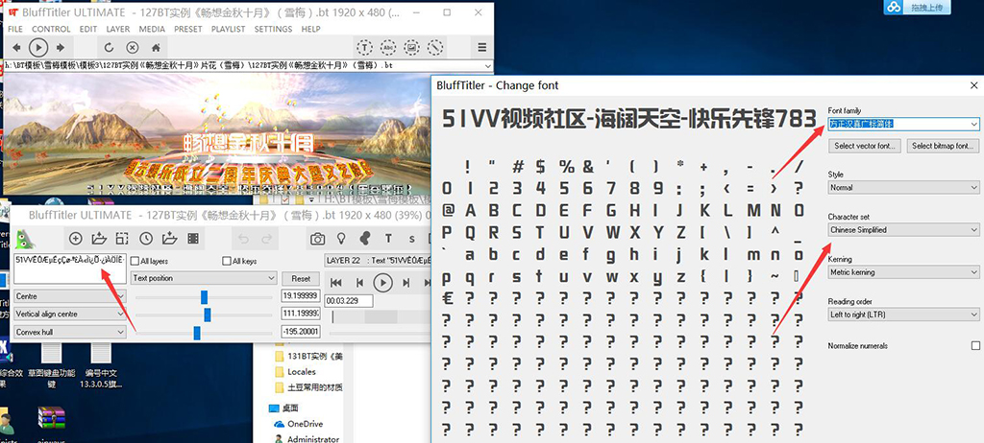
Task: Click the capital T text icon
Action: click(388, 239)
